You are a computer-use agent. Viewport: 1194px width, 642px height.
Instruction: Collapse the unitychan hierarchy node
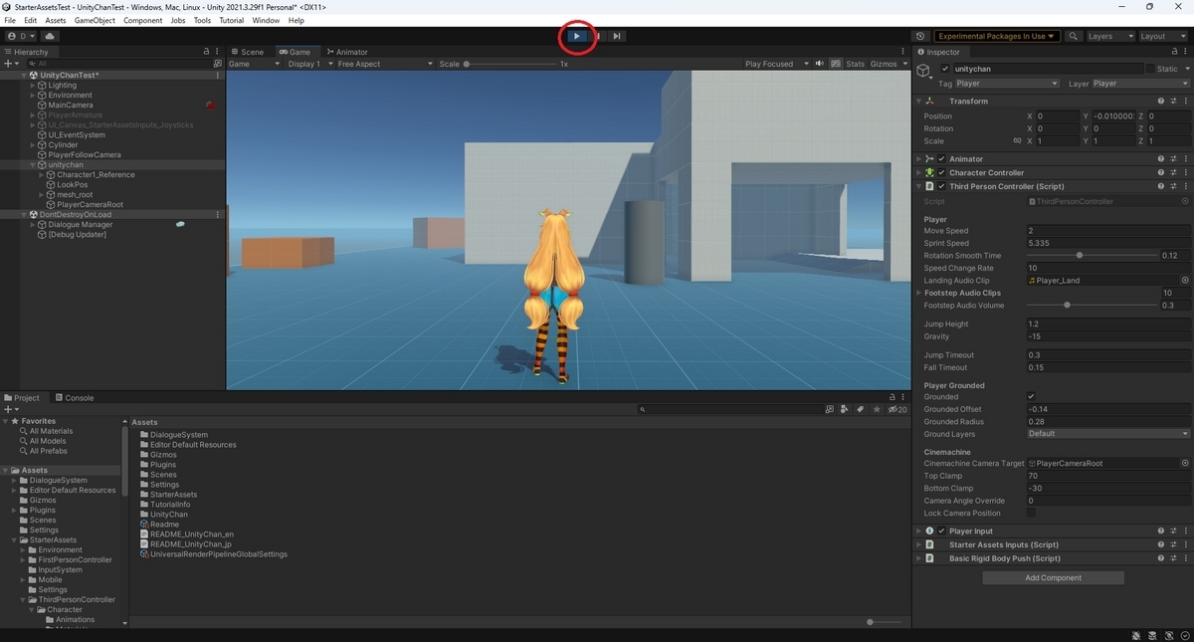click(33, 164)
